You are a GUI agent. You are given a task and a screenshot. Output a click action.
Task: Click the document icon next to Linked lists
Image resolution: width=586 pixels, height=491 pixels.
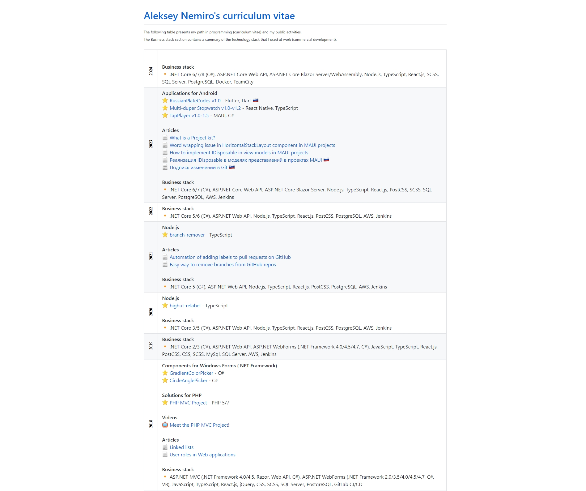(x=165, y=447)
